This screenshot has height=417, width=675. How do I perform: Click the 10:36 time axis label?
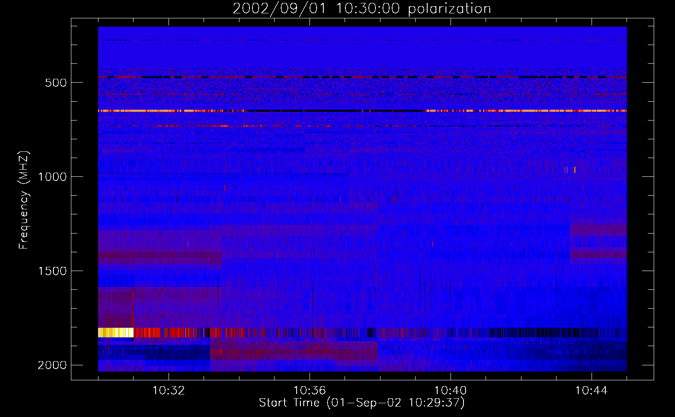point(310,391)
